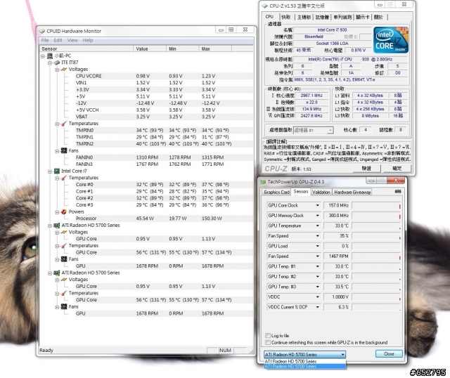Click the Close button in GPU-Z

click(x=389, y=354)
